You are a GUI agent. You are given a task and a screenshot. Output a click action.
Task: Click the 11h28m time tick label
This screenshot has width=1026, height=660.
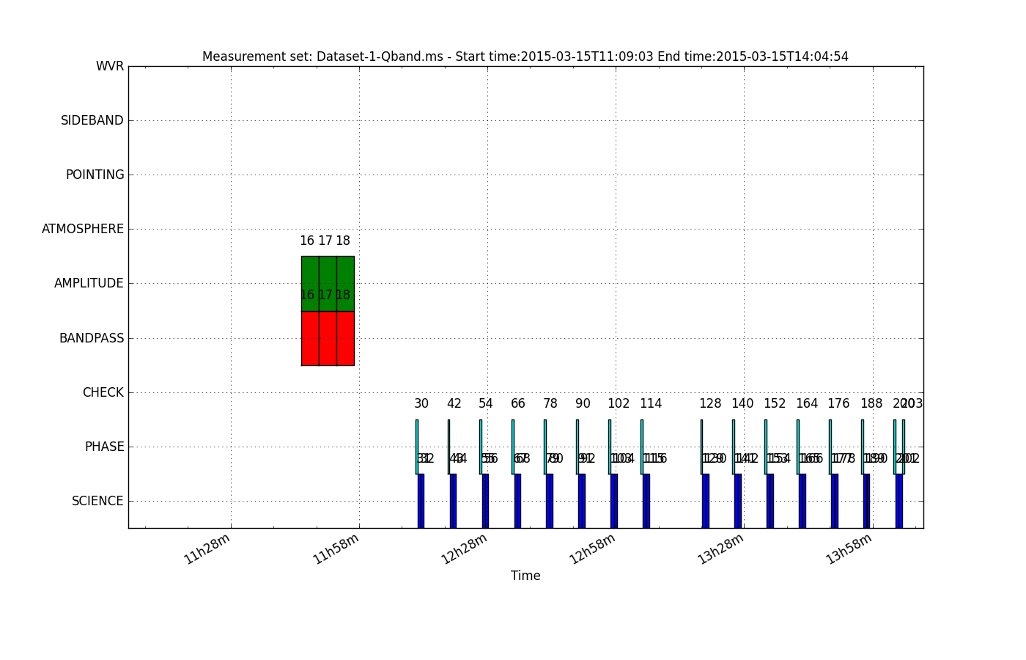click(207, 549)
